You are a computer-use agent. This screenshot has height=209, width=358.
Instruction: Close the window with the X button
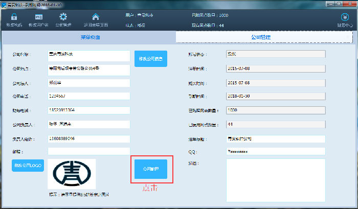coord(352,4)
